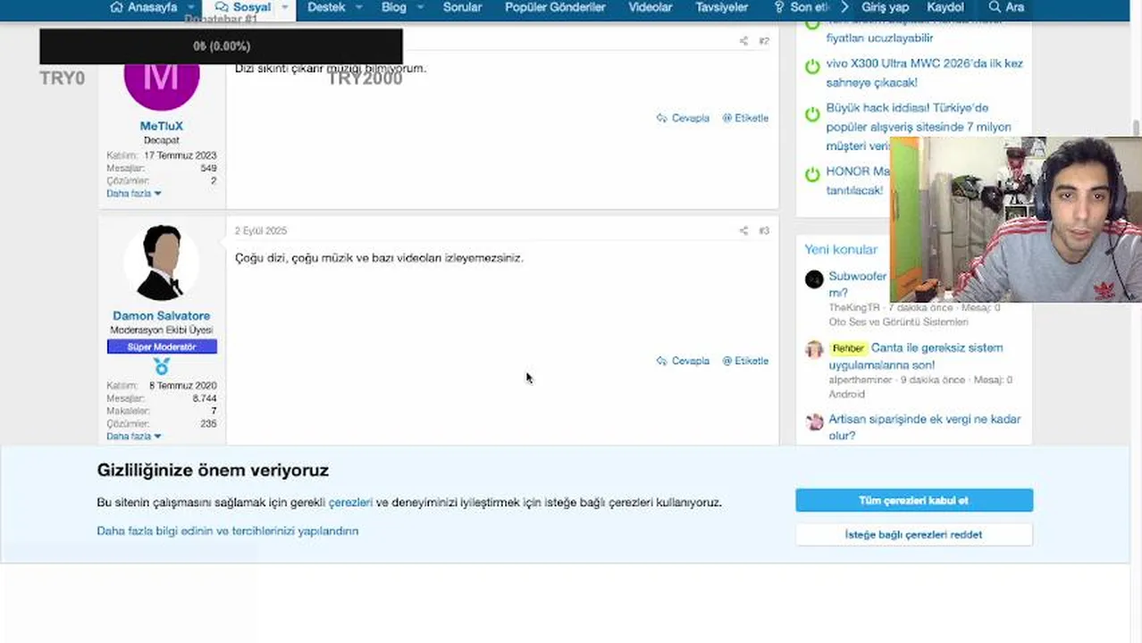The image size is (1142, 643).
Task: Click the Süper Moderatör badge
Action: point(162,347)
